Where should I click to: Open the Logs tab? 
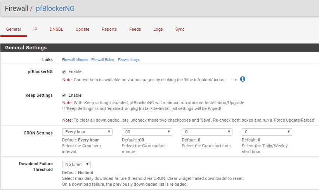pyautogui.click(x=158, y=29)
